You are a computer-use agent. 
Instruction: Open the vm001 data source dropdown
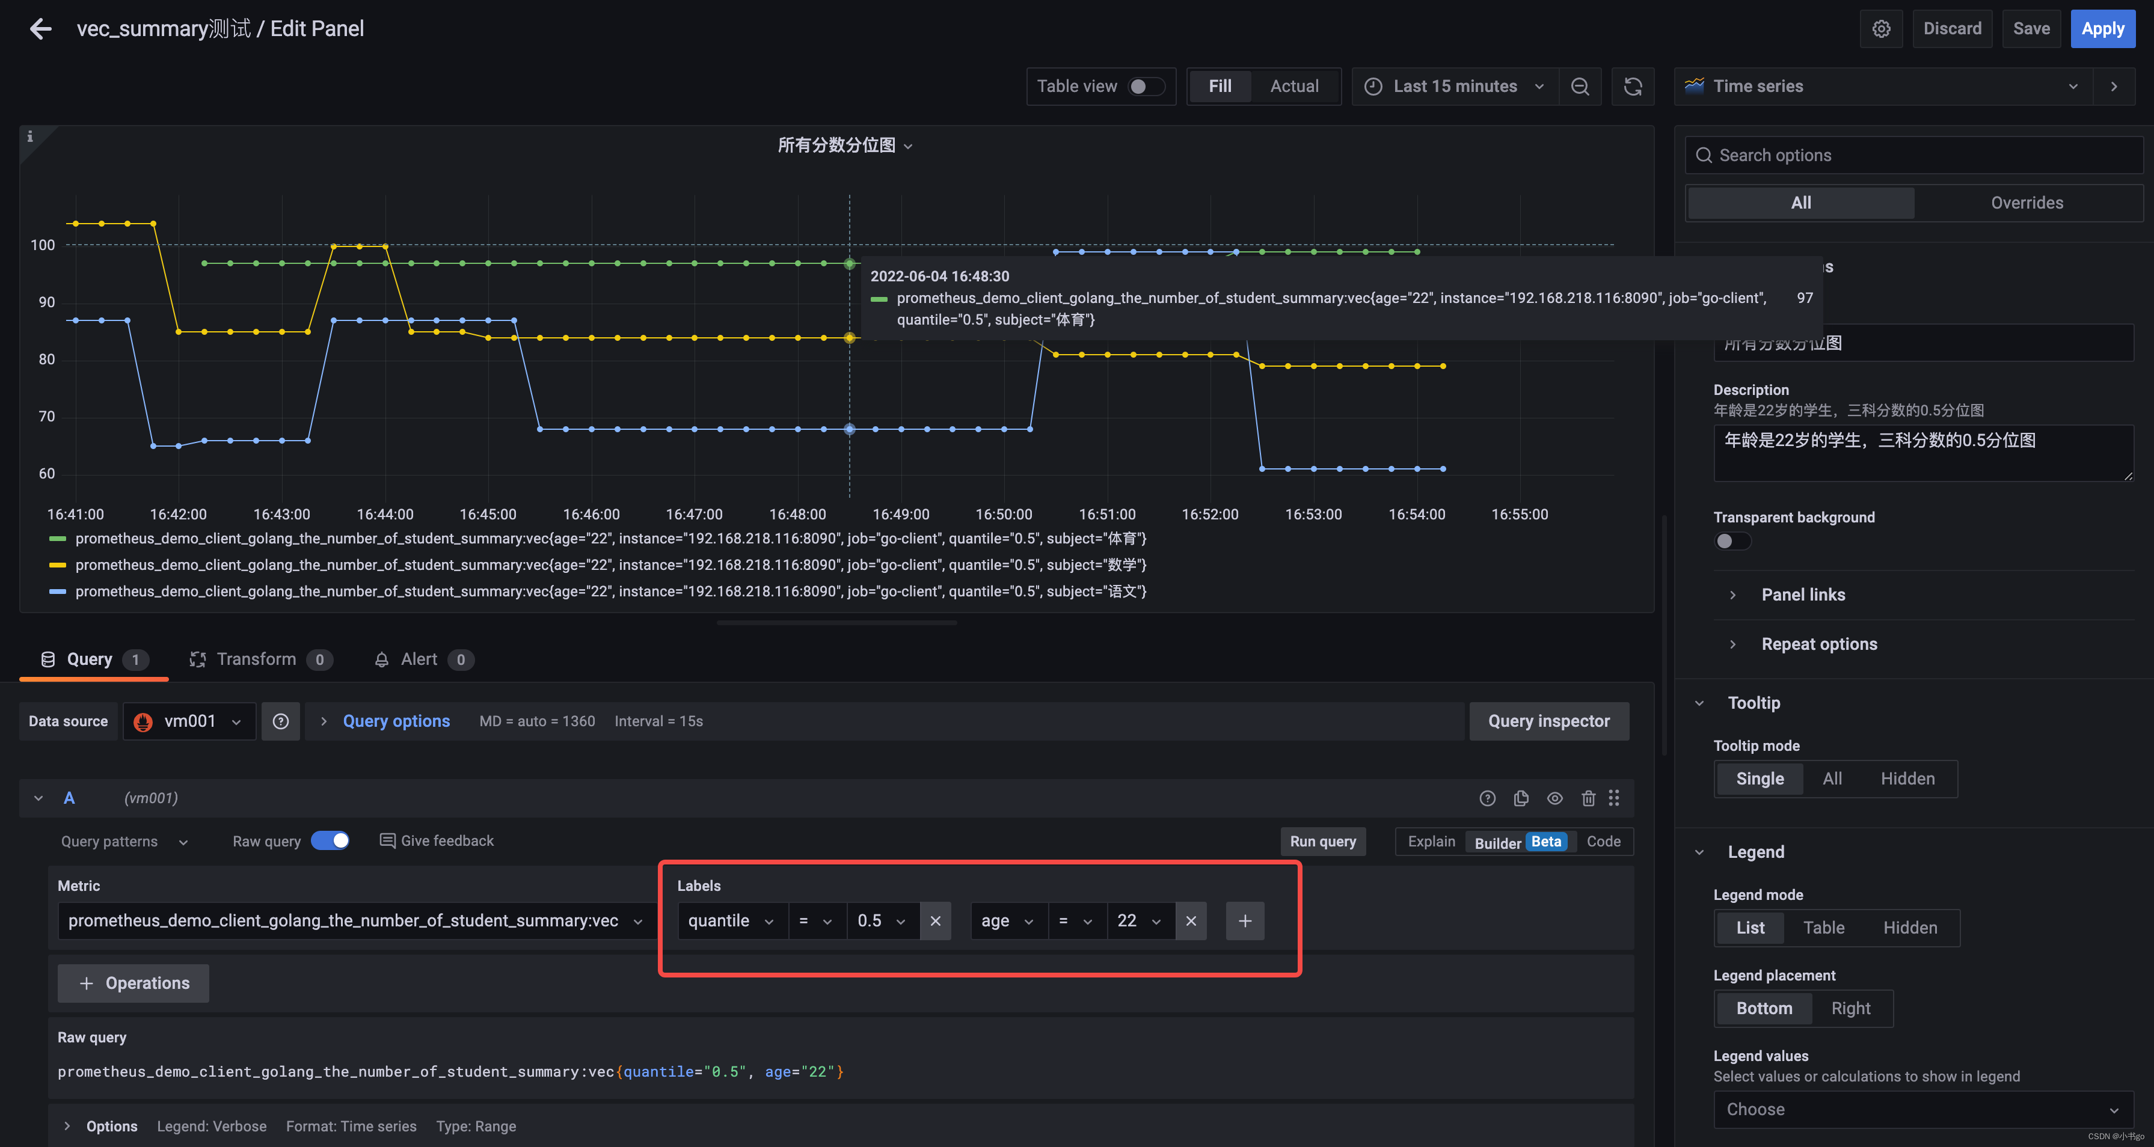(x=189, y=721)
